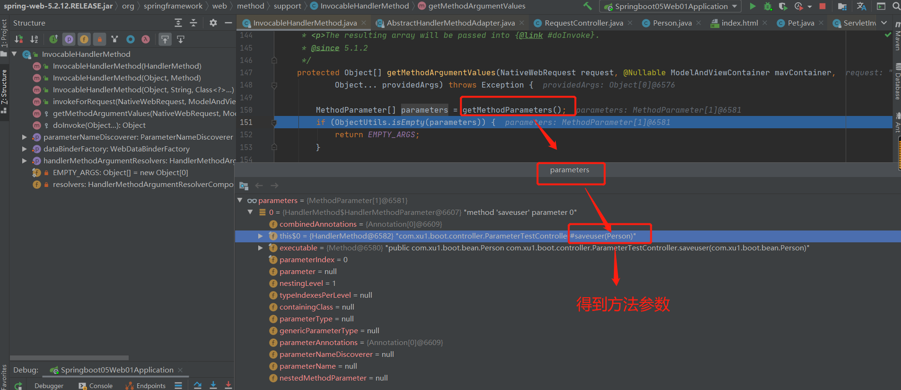This screenshot has width=901, height=390.
Task: Click 'support' in the breadcrumb path
Action: (x=287, y=6)
